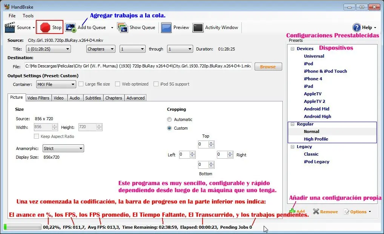384x234 pixels.
Task: Click the Height value field
Action: (x=88, y=127)
